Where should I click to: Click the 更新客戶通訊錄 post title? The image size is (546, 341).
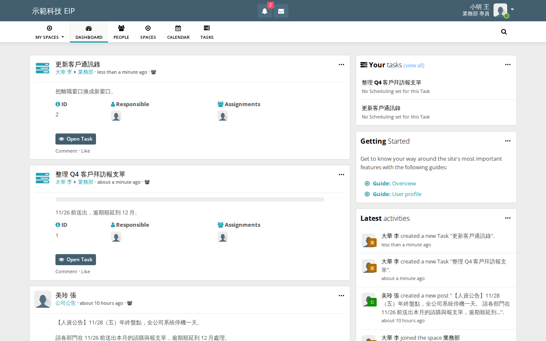tap(78, 64)
